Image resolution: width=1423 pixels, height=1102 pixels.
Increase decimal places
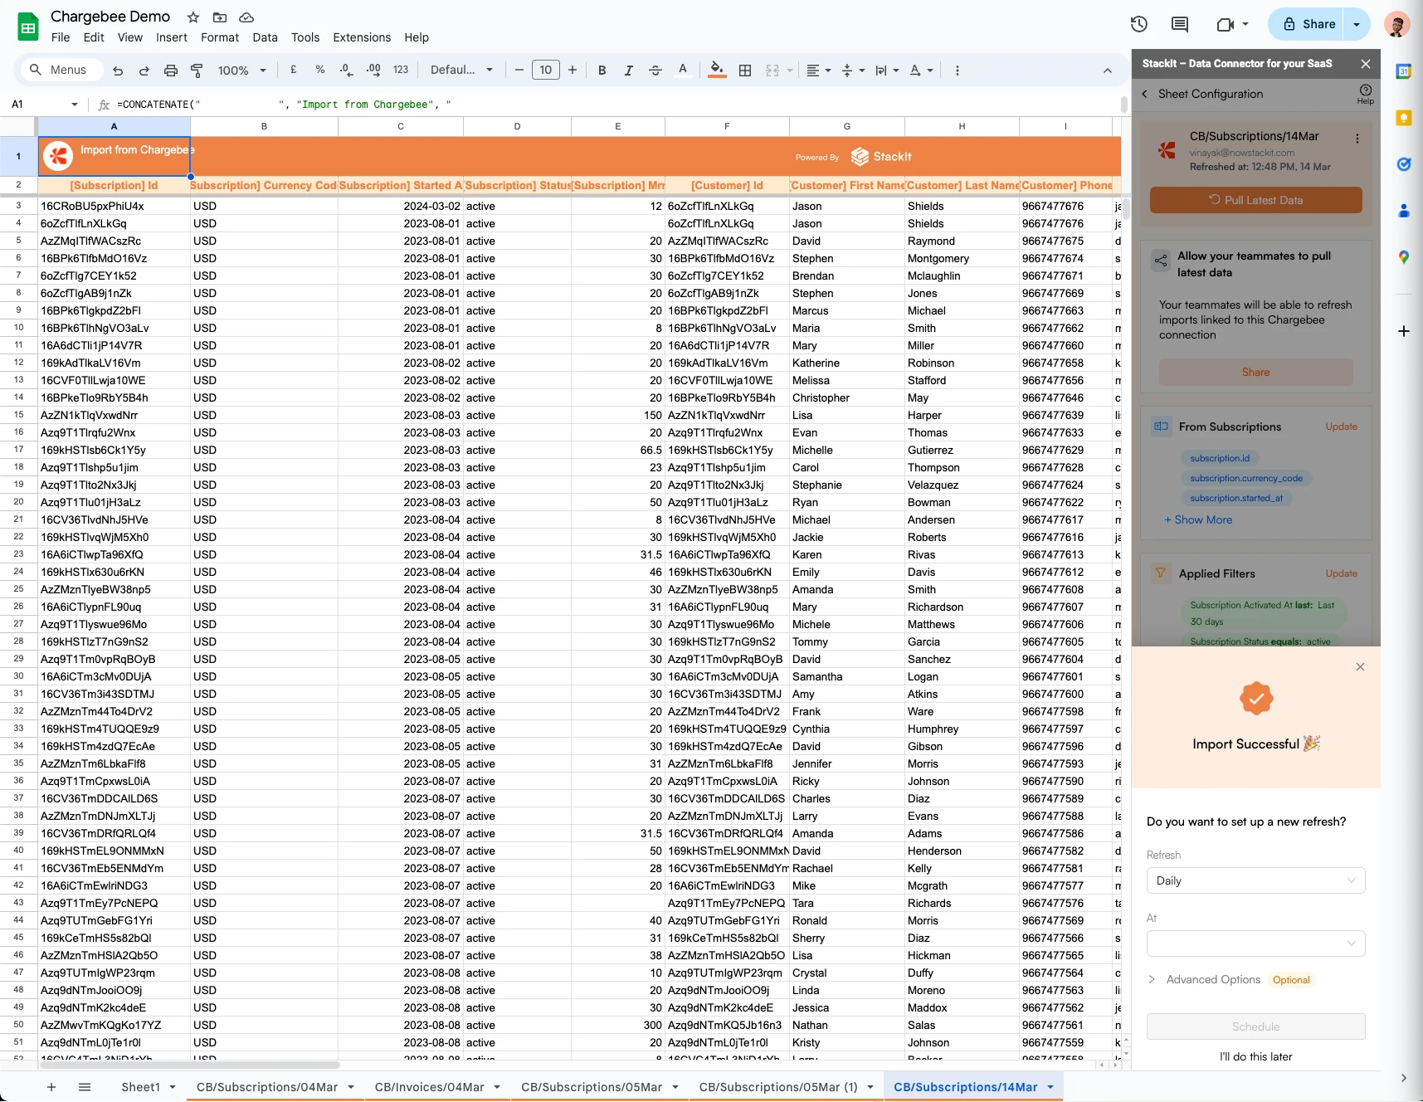click(373, 71)
